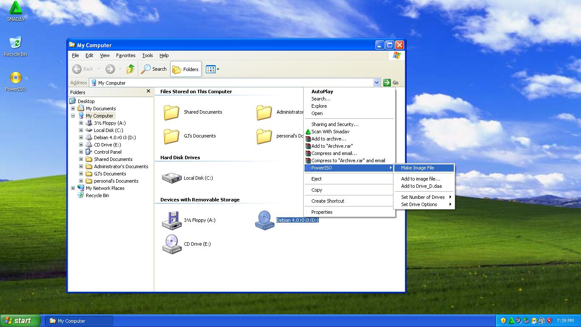Select Desktop in the folder tree

coord(86,101)
